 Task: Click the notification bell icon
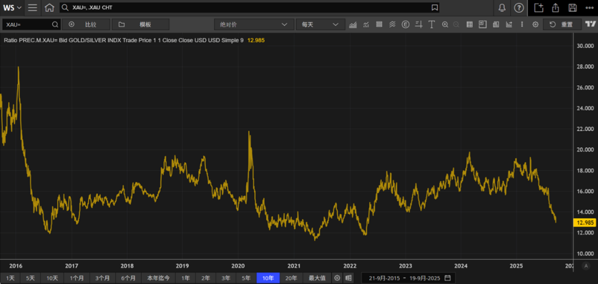pyautogui.click(x=502, y=8)
